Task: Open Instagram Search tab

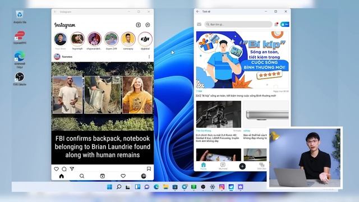Action: pyautogui.click(x=82, y=176)
